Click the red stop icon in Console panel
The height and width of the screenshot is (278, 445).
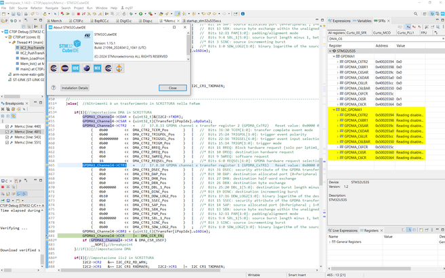click(x=3, y=187)
